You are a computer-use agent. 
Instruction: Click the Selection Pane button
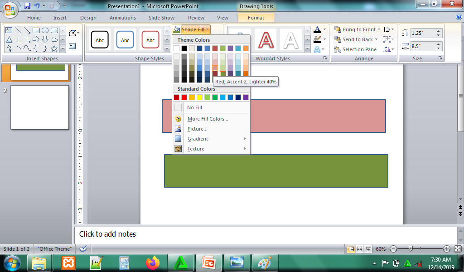pos(356,49)
